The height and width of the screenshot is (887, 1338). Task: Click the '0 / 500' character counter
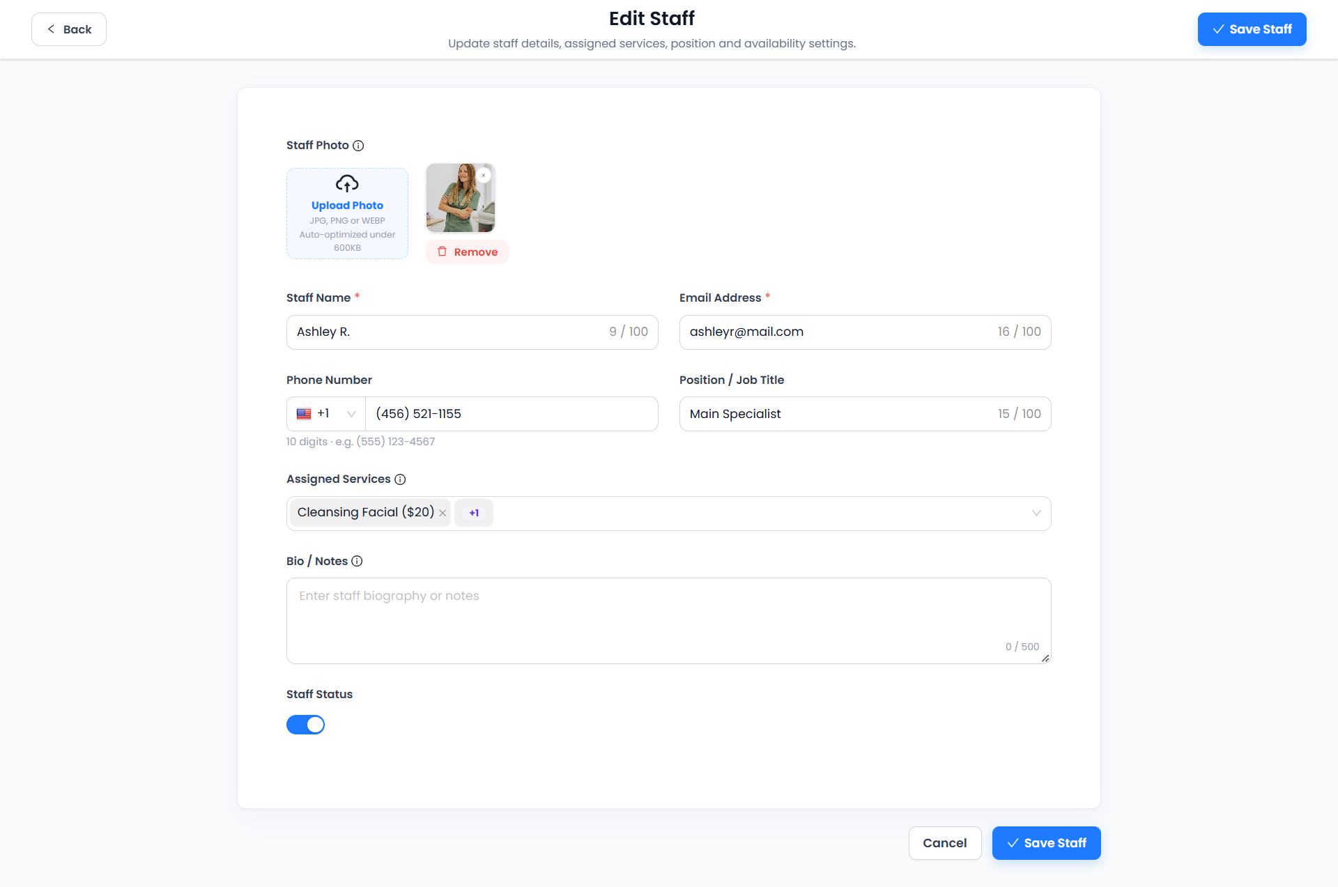pos(1022,647)
